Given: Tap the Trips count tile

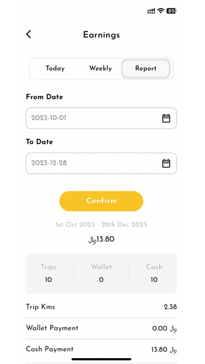Looking at the screenshot, I should 48,273.
